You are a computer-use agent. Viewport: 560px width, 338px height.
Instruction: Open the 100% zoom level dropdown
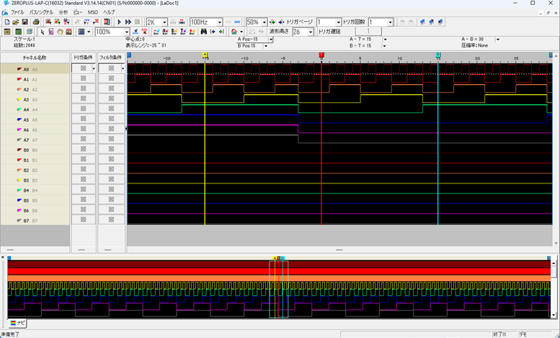point(126,32)
